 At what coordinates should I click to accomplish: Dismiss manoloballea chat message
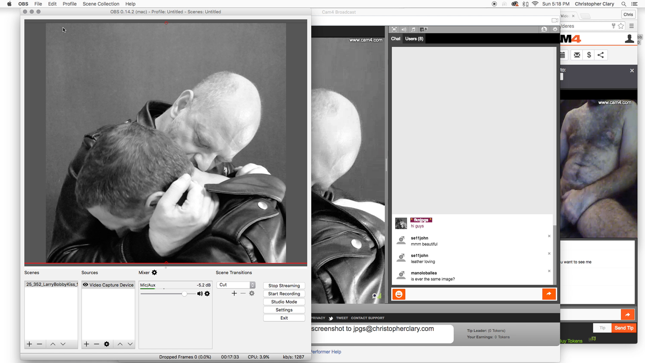[x=549, y=271]
